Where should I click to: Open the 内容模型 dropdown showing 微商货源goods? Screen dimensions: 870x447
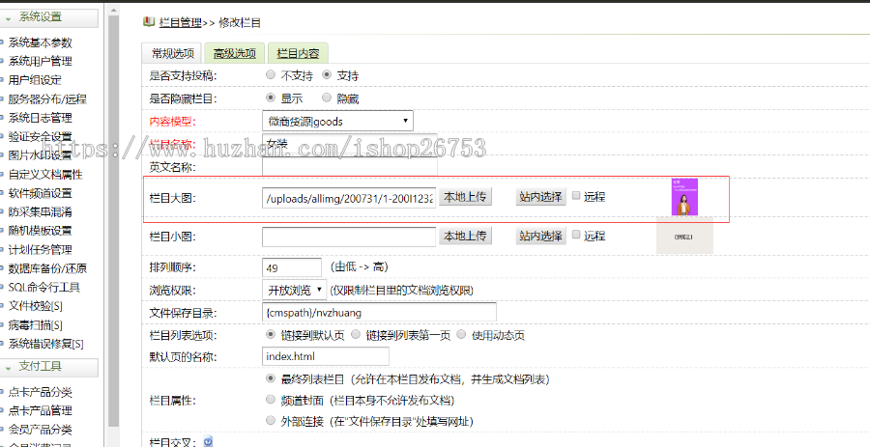[337, 122]
